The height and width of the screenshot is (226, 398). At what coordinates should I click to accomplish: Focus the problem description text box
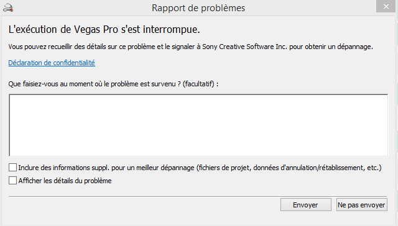click(198, 125)
